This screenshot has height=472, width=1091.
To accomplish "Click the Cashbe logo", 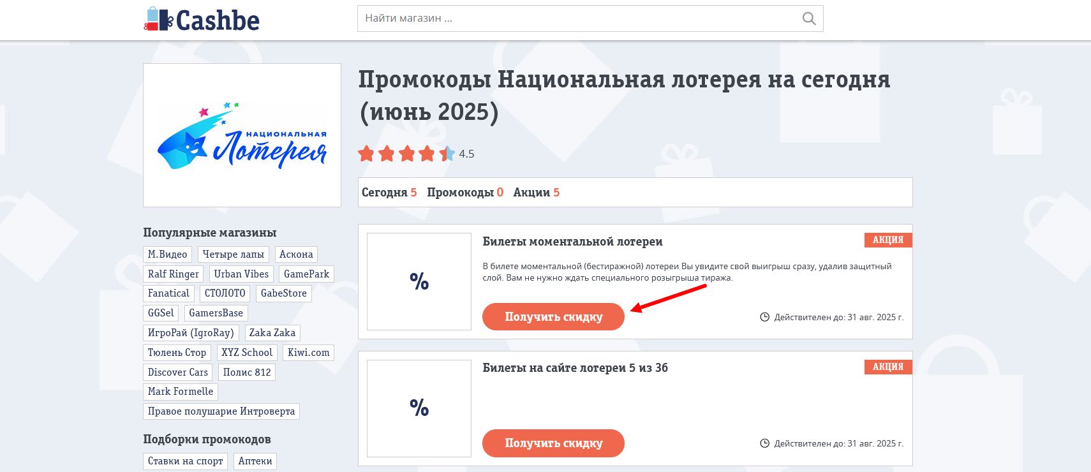I will point(202,20).
